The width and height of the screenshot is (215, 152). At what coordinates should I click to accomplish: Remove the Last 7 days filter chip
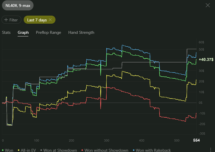(x=50, y=20)
